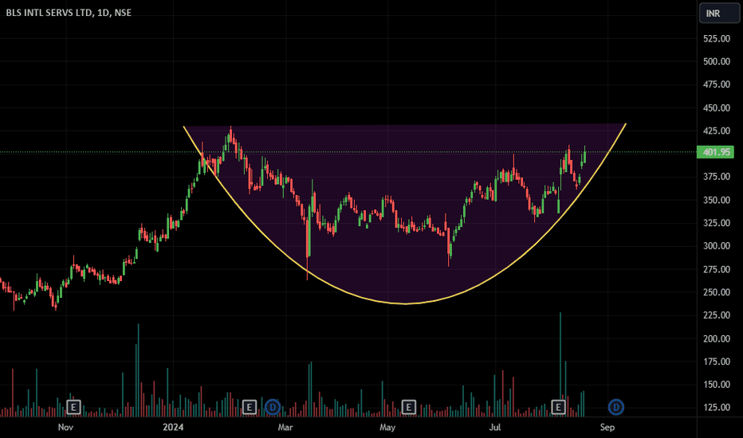Viewport: 743px width, 438px height.
Task: Click the earnings E marker near May
Action: coord(408,407)
